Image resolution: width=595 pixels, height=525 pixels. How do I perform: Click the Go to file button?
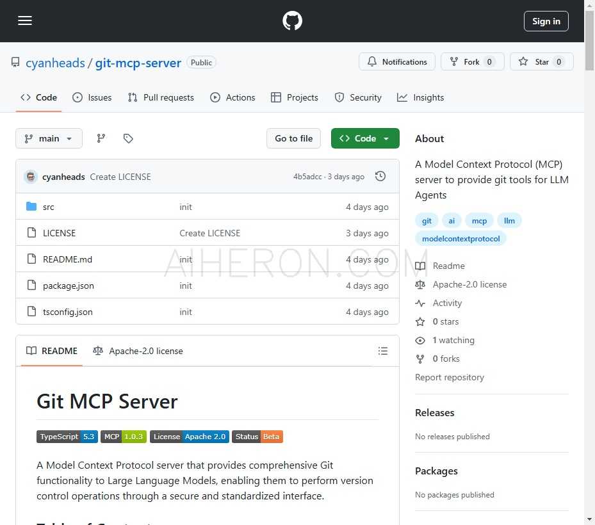[x=294, y=138]
